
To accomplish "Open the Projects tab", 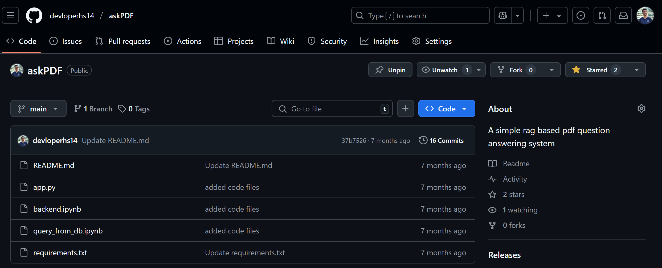I will (x=234, y=41).
